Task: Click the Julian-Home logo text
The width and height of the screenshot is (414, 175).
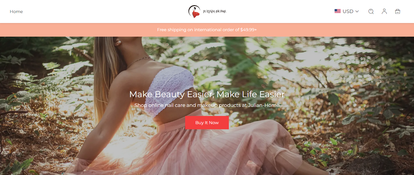Action: [215, 12]
